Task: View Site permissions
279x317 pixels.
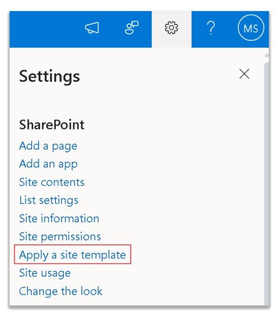Action: click(60, 236)
